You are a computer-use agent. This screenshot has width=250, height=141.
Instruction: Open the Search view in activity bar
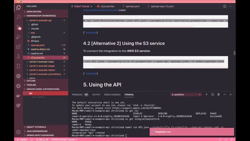(x=18, y=17)
